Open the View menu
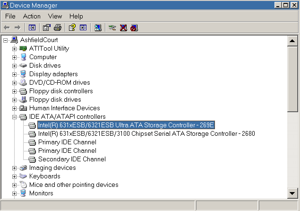Screen dimensions: 300x211 (x=55, y=16)
